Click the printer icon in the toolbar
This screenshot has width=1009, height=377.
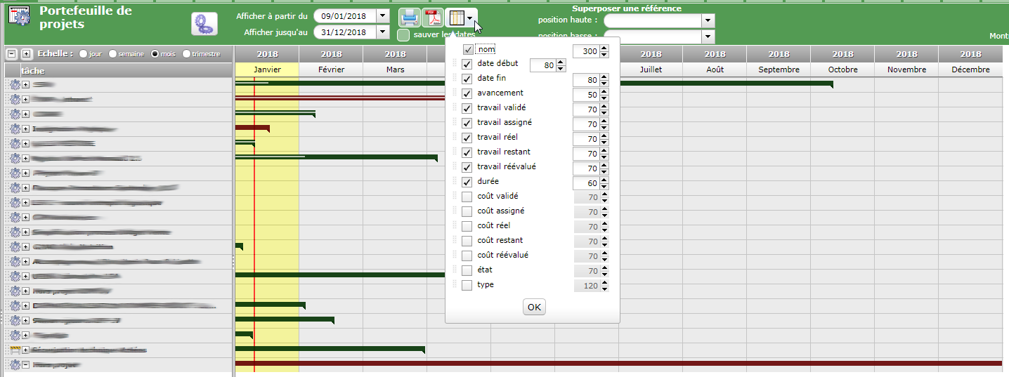coord(410,18)
